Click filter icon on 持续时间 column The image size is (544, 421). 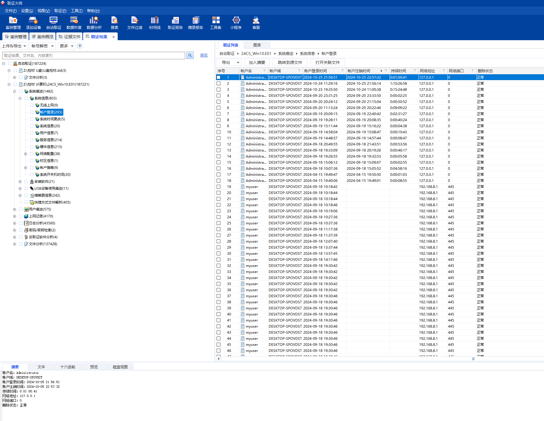pyautogui.click(x=415, y=71)
